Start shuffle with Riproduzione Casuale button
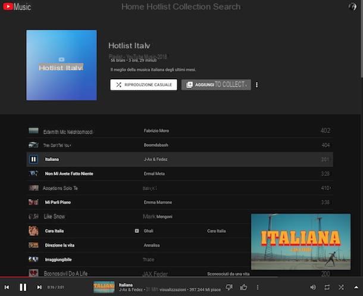 [x=143, y=85]
